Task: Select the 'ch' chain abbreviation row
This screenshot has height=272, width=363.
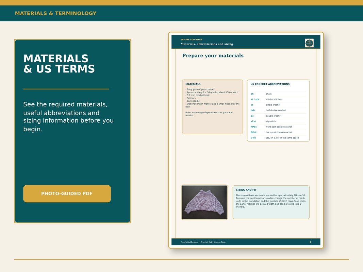Action: [278, 94]
